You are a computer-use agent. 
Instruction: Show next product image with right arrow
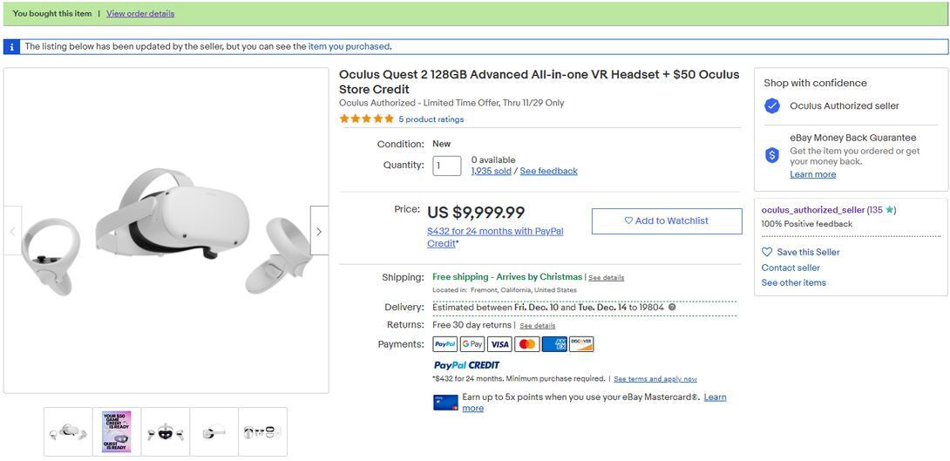[319, 231]
